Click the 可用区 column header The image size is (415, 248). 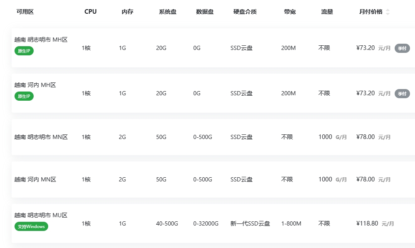(25, 12)
